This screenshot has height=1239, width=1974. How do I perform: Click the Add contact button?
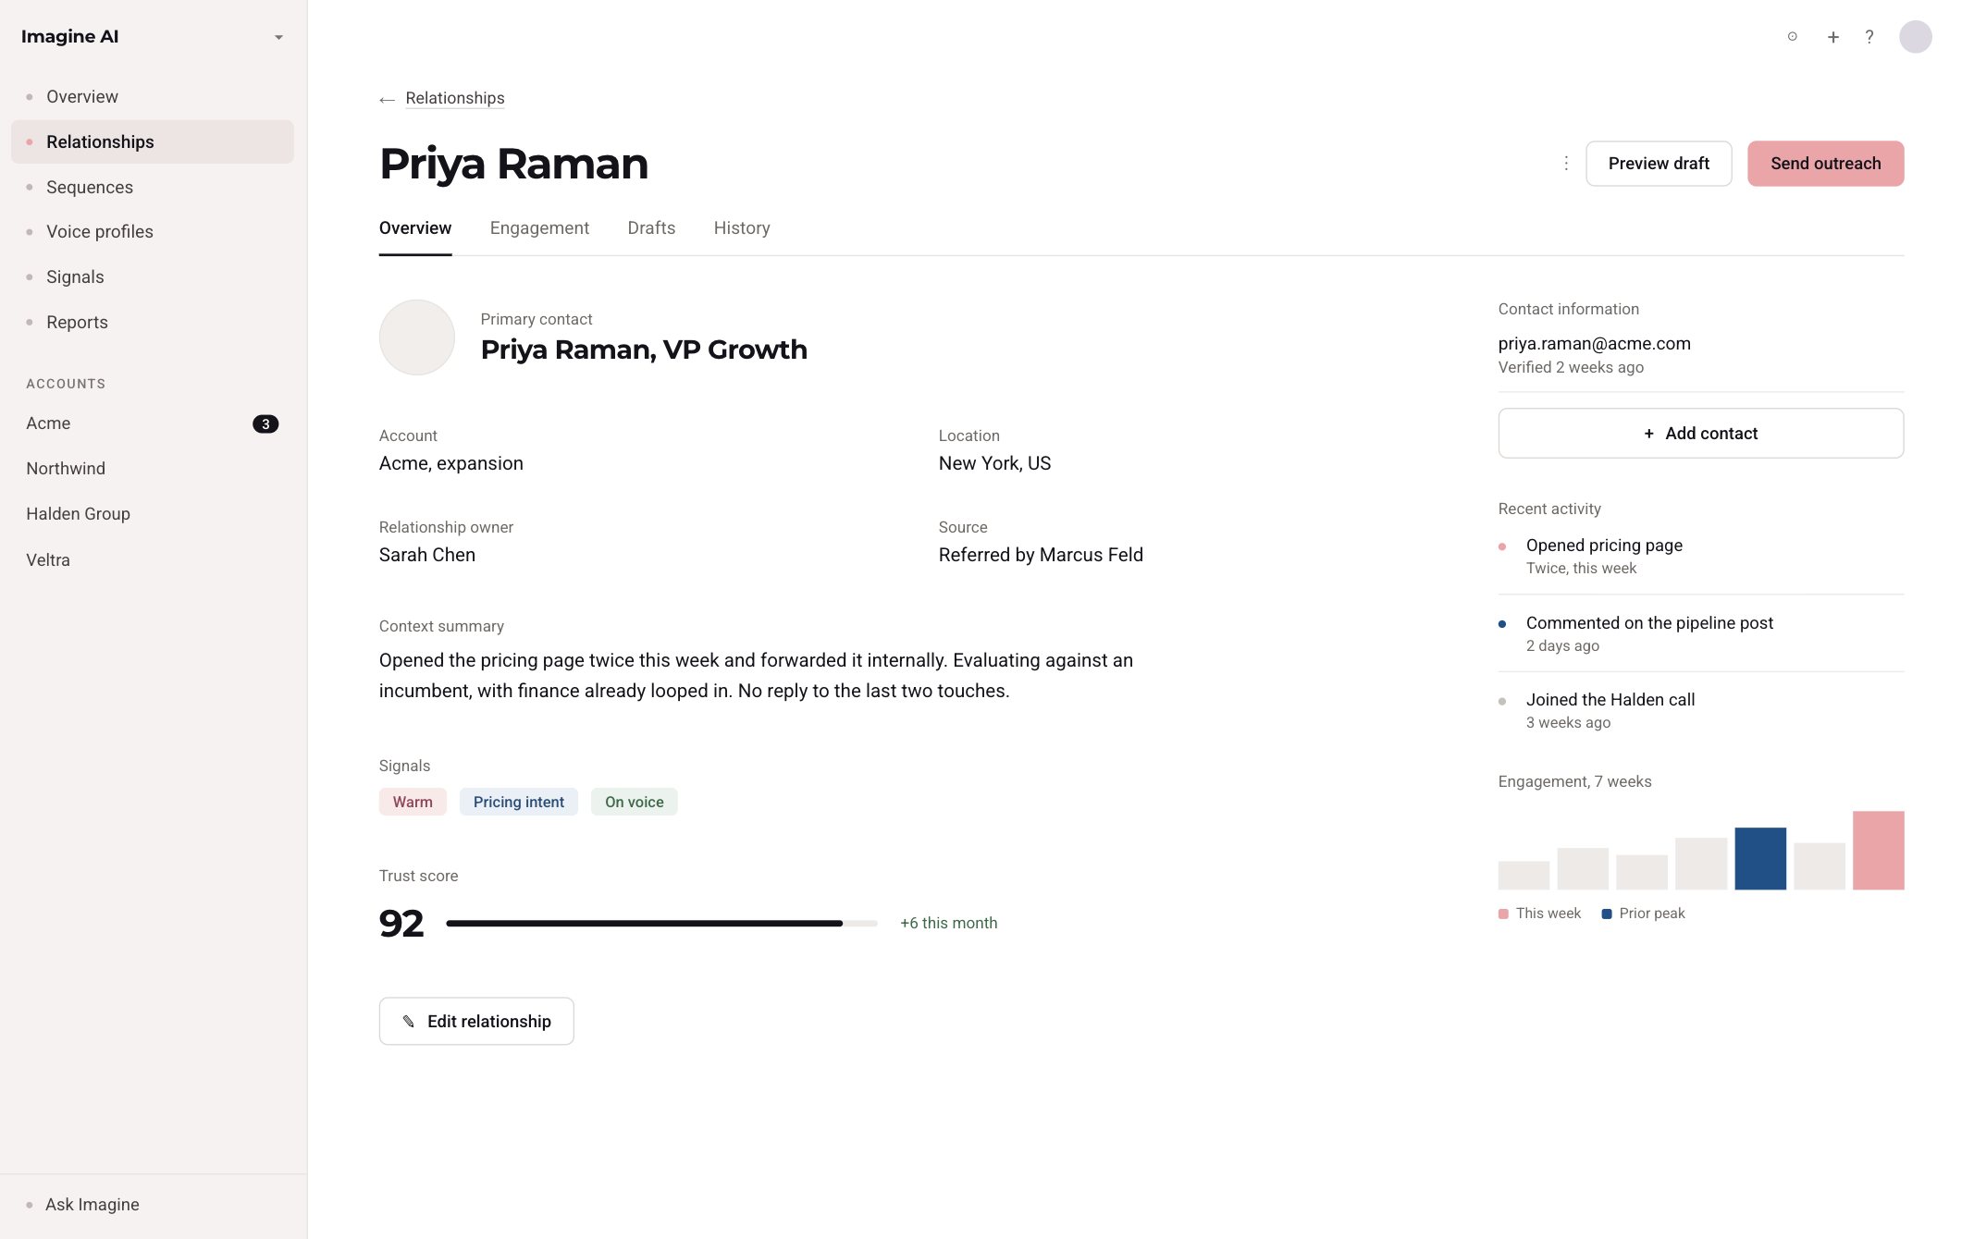point(1700,433)
